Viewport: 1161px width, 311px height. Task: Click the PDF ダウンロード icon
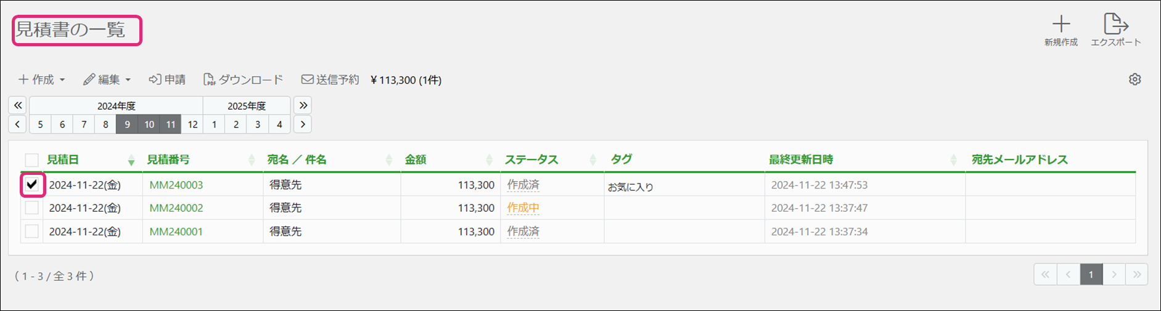210,79
